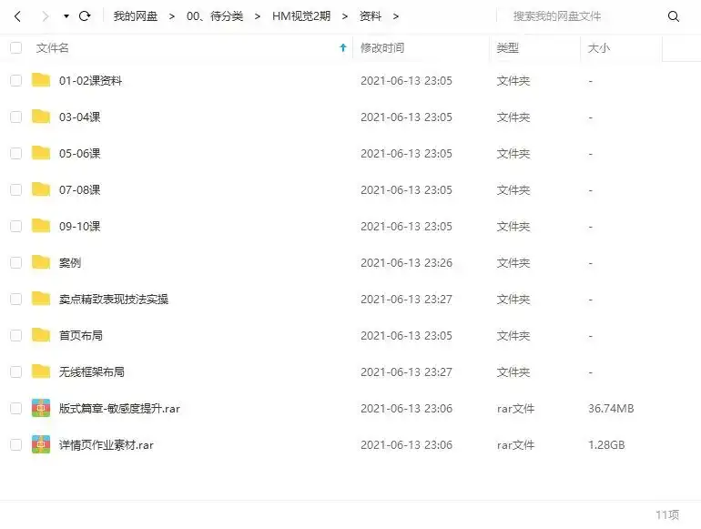Open the 05-06课 folder name
The image size is (701, 529).
[x=79, y=154]
